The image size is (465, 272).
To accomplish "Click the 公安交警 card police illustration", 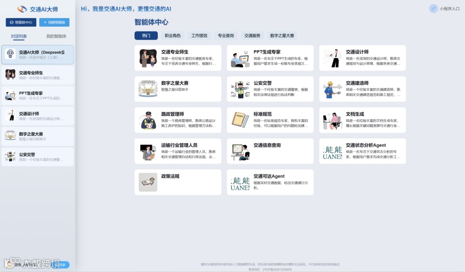I will coord(240,89).
